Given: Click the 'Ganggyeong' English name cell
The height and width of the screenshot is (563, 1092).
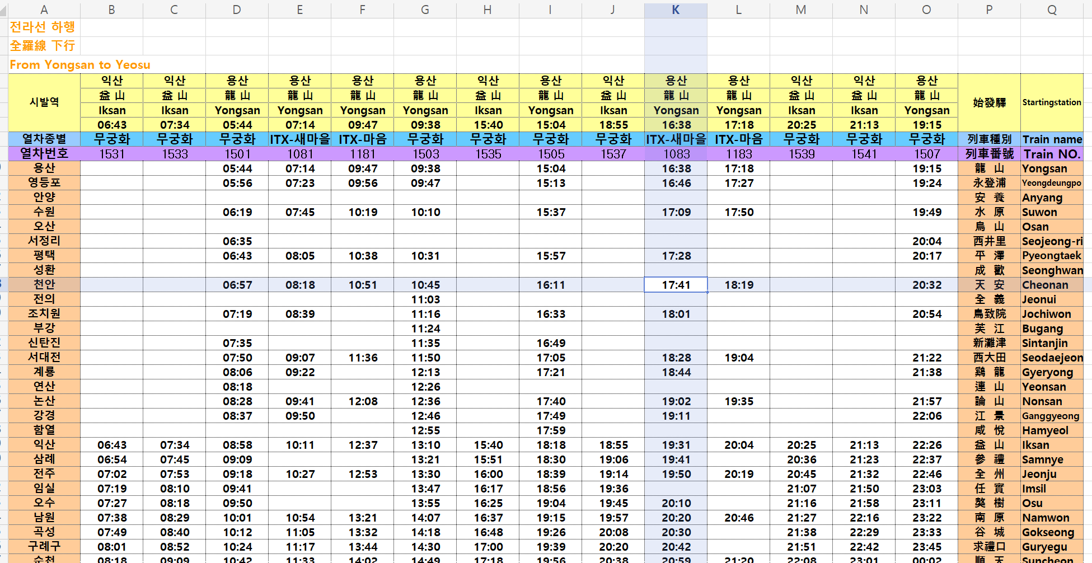Looking at the screenshot, I should click(1052, 416).
